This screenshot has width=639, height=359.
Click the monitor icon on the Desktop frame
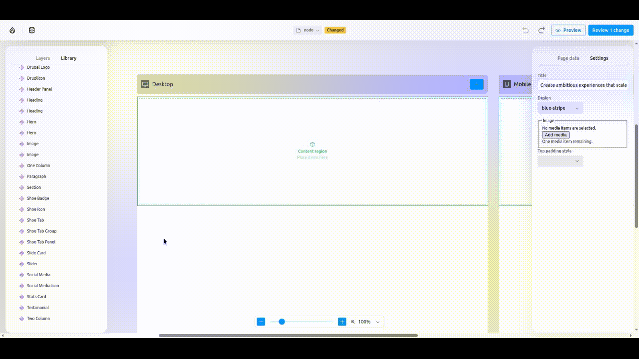click(x=145, y=84)
